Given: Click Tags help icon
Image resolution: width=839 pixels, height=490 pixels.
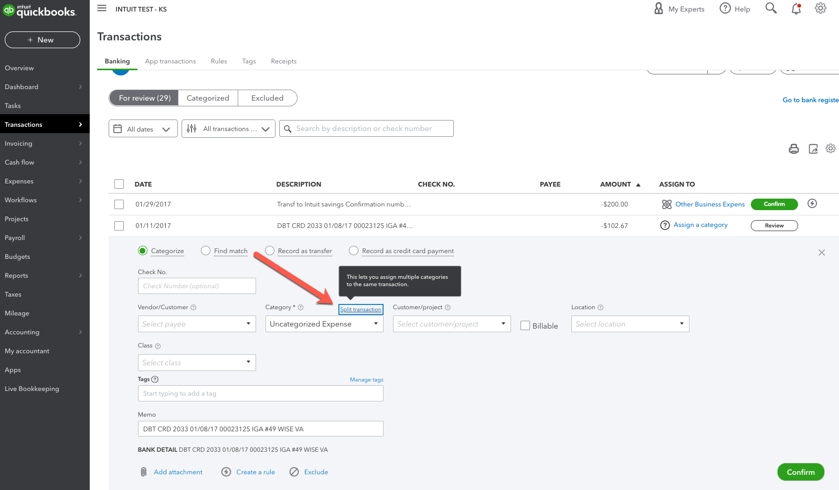Looking at the screenshot, I should (x=155, y=379).
